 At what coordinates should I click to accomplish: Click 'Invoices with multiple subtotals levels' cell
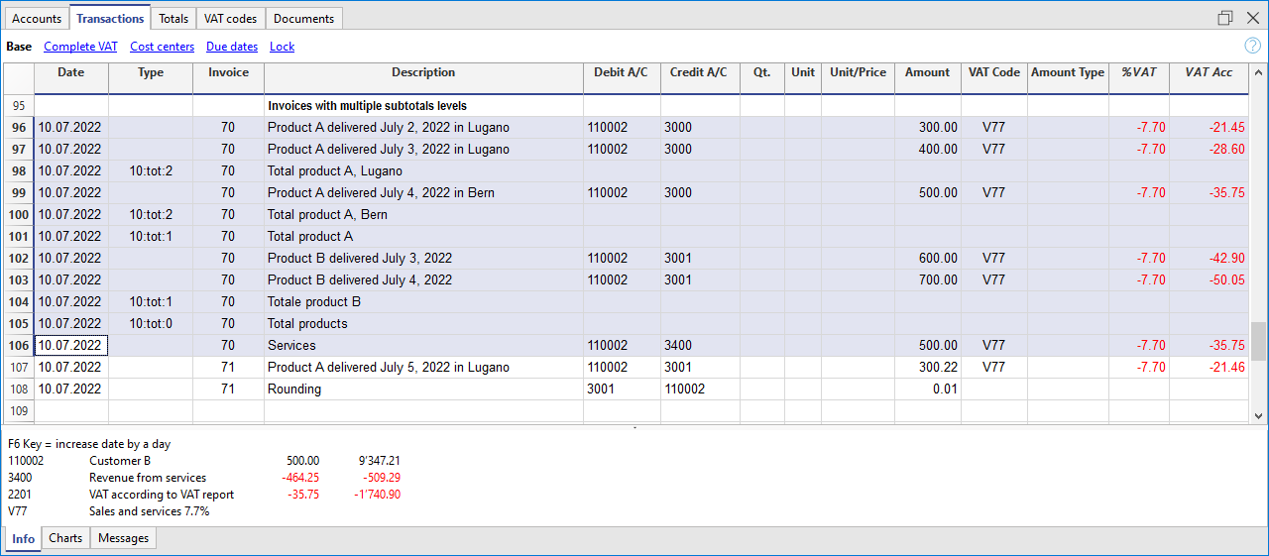[x=423, y=106]
